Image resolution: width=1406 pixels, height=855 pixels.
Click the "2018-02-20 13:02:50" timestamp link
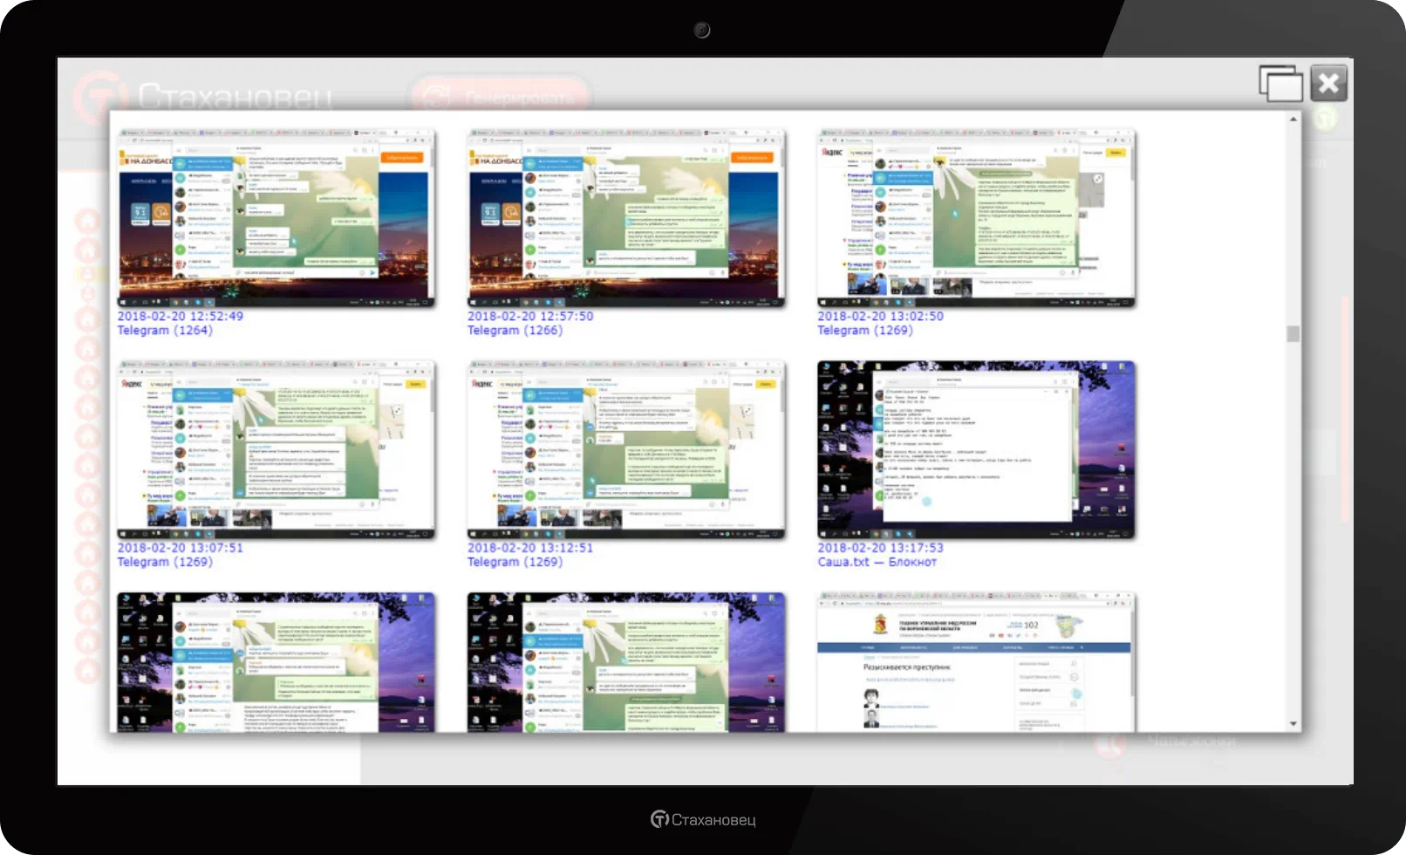pos(880,316)
